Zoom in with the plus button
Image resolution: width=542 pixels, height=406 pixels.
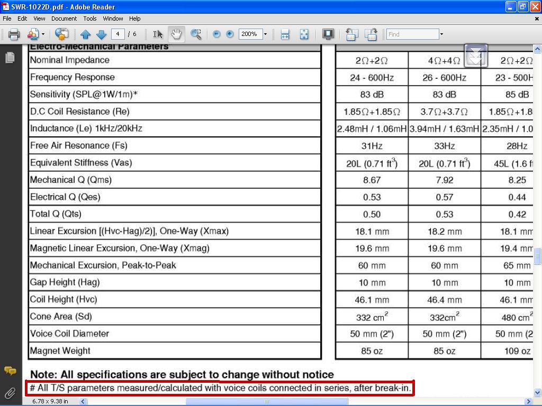230,34
